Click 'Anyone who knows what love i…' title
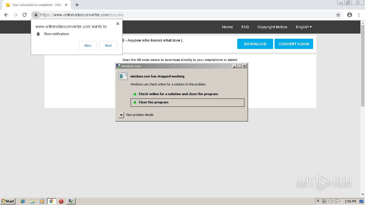Screen dimensions: 365x205 156,40
